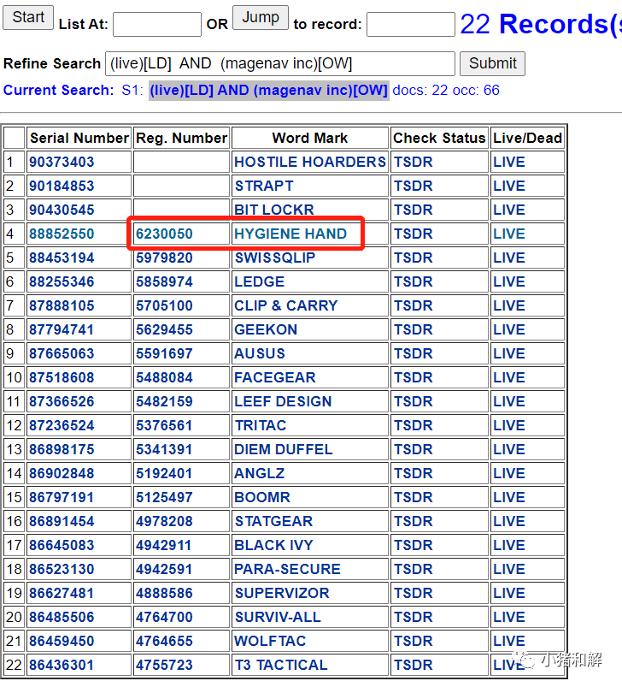Screen dimensions: 622x687
Task: Open the STATGEAR word mark
Action: [273, 521]
